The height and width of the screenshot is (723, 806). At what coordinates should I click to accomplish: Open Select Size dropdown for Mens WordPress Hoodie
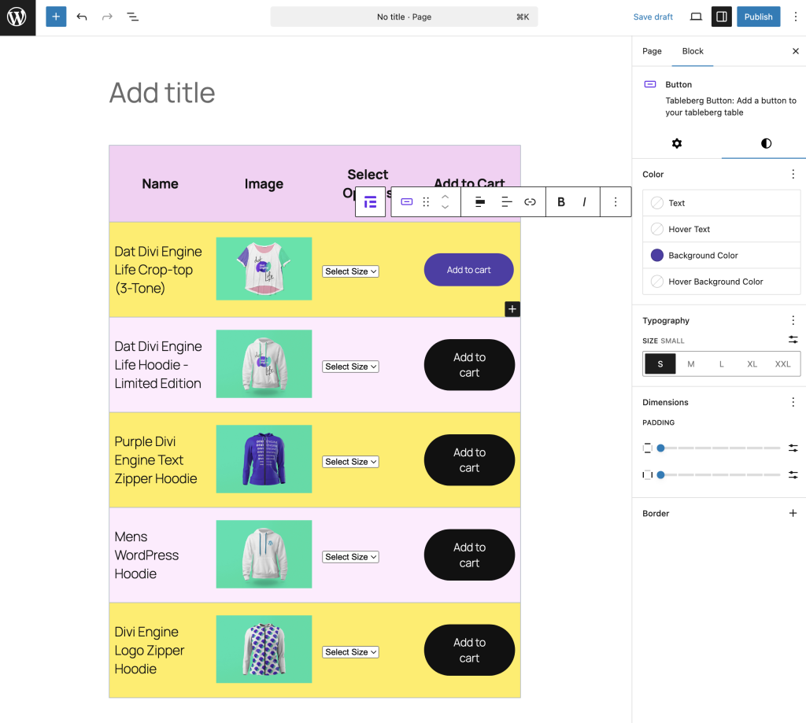click(350, 556)
